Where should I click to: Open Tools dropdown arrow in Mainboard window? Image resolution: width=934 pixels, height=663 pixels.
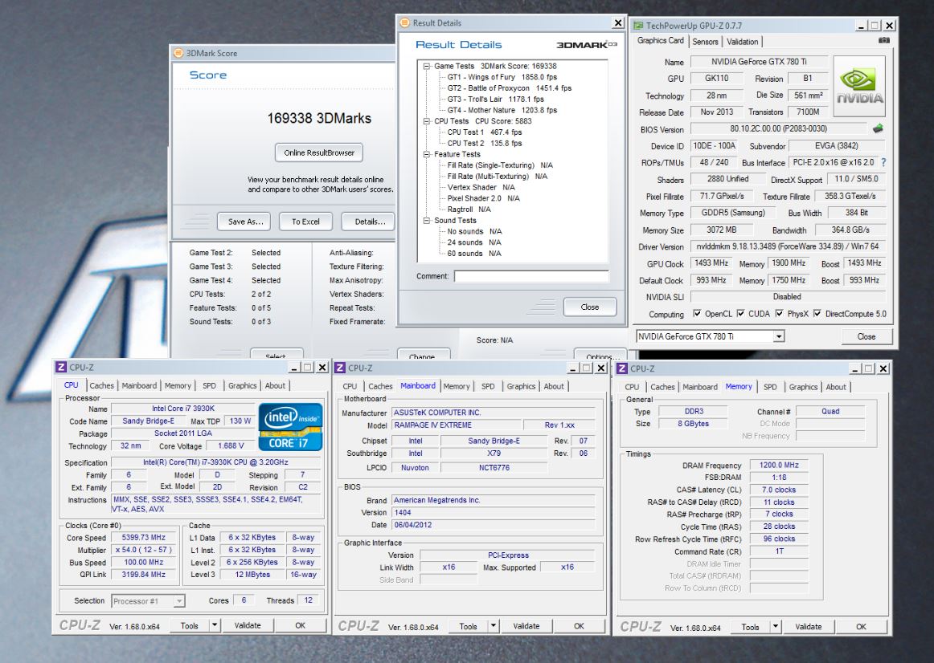pyautogui.click(x=494, y=625)
